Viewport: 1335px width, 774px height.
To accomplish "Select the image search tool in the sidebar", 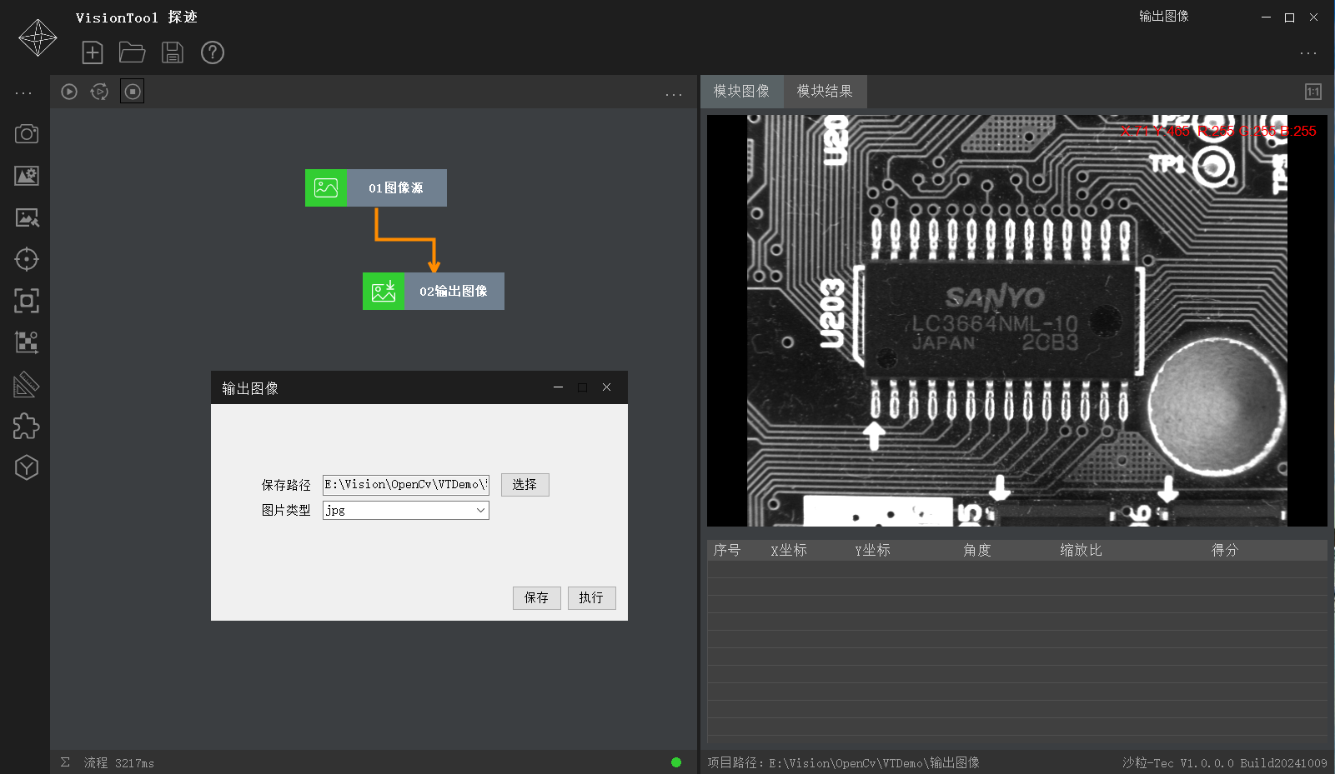I will pos(27,217).
